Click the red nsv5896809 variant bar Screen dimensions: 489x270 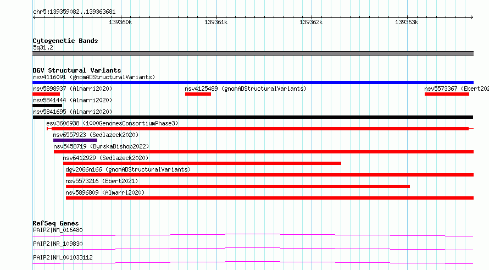pos(270,198)
